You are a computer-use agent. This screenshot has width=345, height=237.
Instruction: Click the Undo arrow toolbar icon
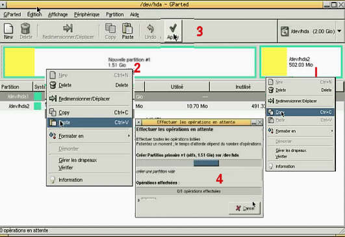151,29
